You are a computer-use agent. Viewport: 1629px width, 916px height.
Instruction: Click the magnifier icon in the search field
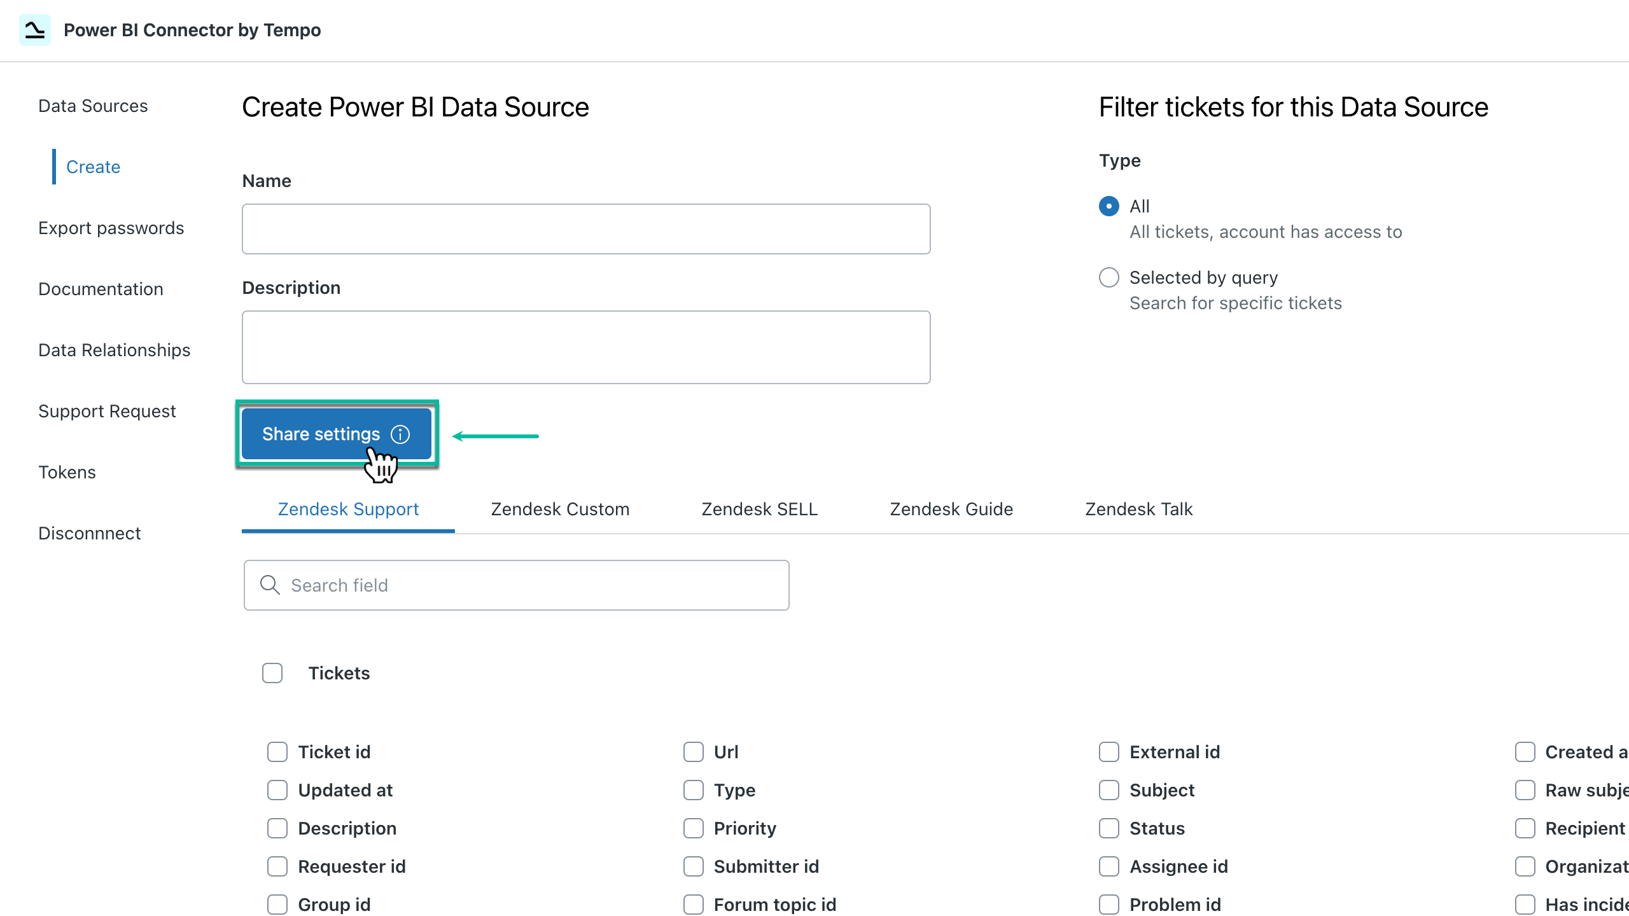point(270,585)
